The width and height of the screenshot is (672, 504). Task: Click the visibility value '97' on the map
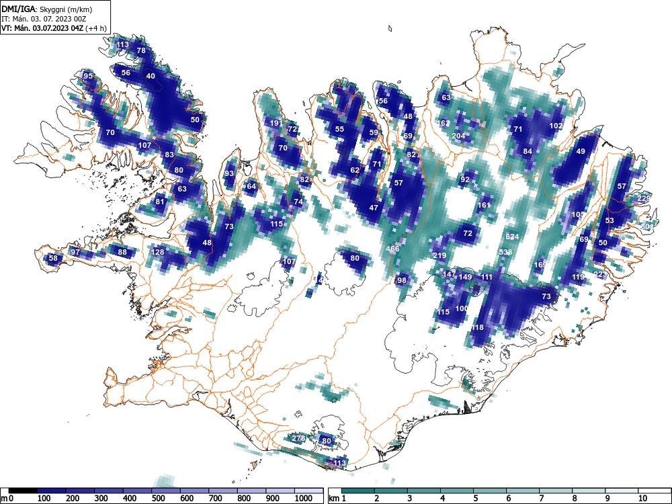75,251
